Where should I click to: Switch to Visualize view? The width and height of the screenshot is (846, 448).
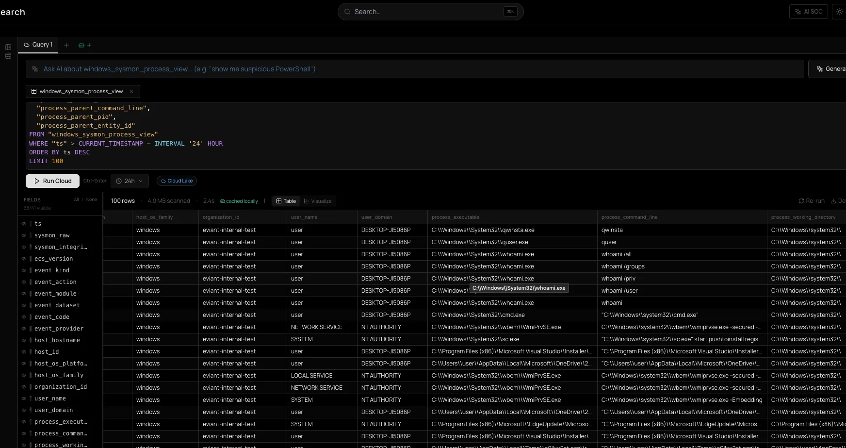(x=318, y=201)
